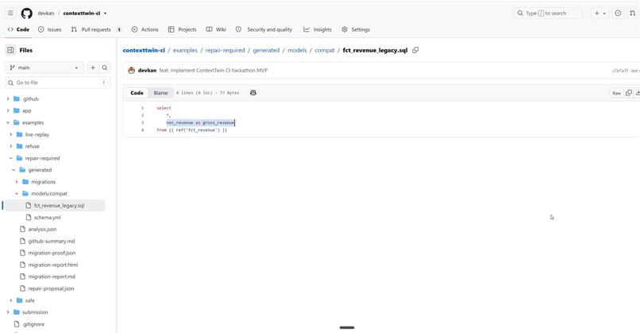Go to repair-required breadcrumb link
Screen dimensions: 640x333
[x=225, y=50]
